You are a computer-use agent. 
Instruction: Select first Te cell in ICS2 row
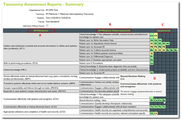pos(152,107)
